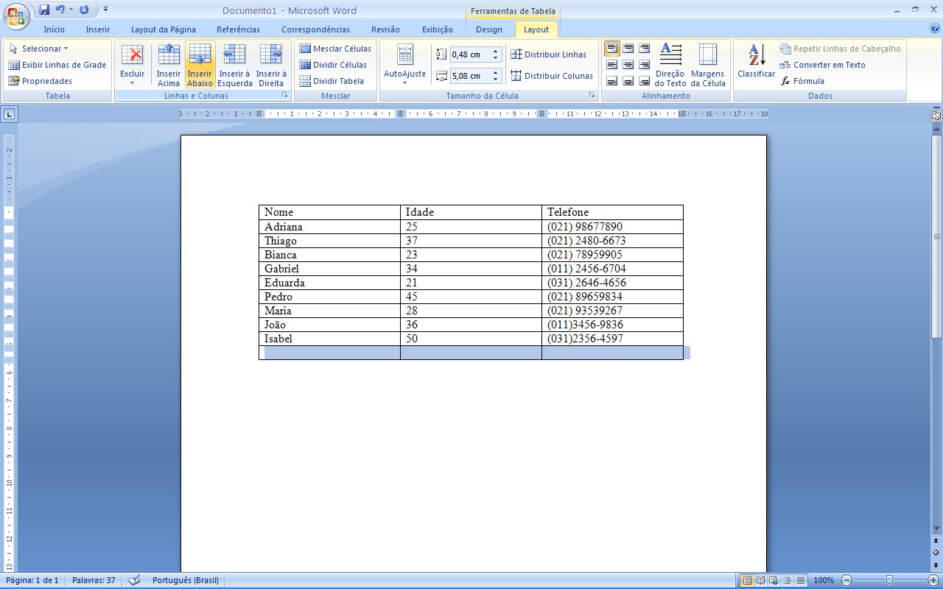Viewport: 943px width, 589px height.
Task: Select bottom-right cell alignment option
Action: point(645,81)
